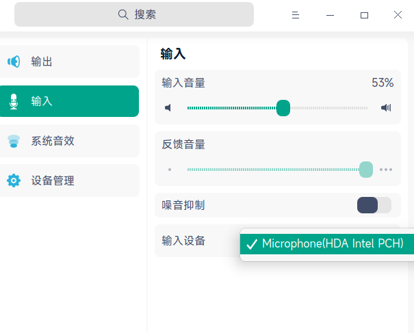Viewport: 414px width, 333px height.
Task: Click the checkmark on Microphone entry
Action: (x=251, y=244)
